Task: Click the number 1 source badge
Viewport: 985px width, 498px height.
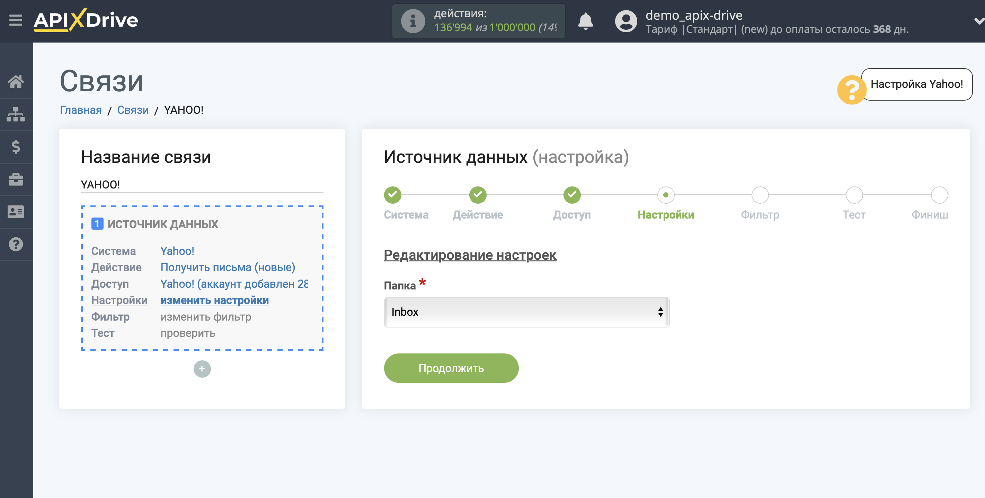Action: coord(97,224)
